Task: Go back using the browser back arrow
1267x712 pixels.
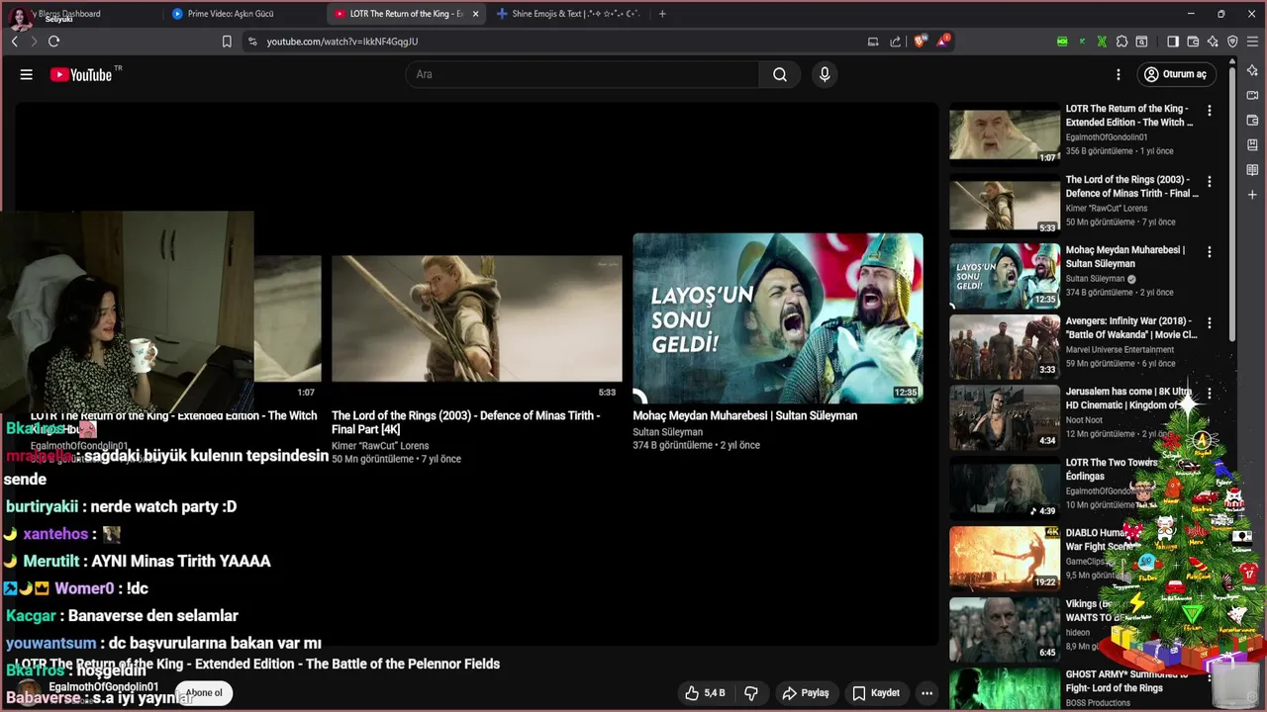Action: point(14,42)
